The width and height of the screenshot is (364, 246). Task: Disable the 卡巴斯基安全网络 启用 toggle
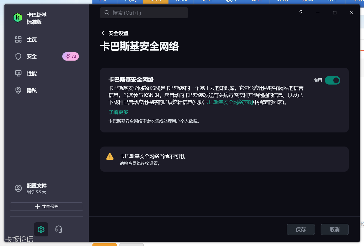[x=332, y=80]
